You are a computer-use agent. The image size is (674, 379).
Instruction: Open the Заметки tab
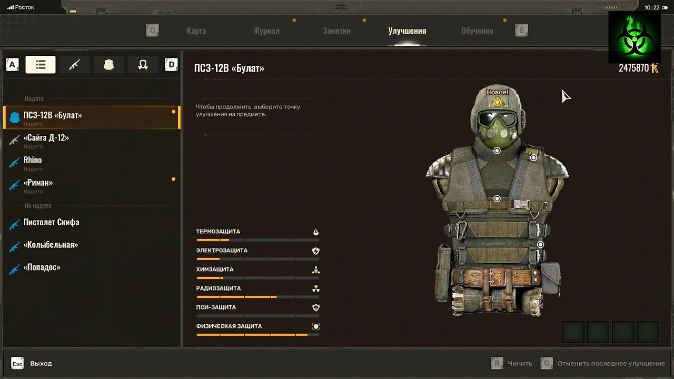tap(336, 31)
